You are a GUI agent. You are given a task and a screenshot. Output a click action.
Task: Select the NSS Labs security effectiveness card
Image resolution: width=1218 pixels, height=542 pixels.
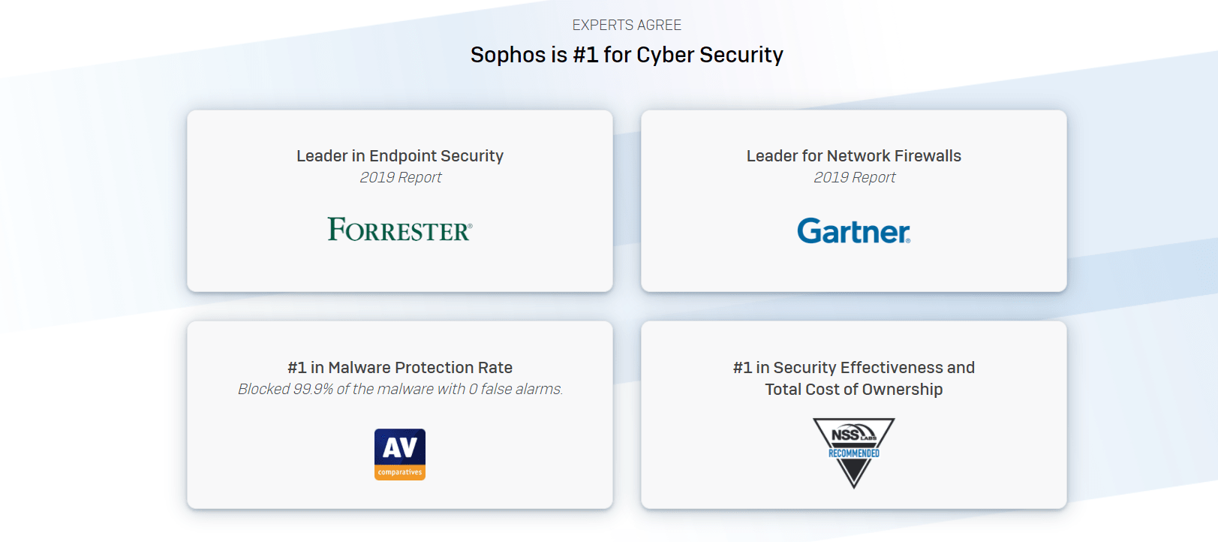[854, 415]
